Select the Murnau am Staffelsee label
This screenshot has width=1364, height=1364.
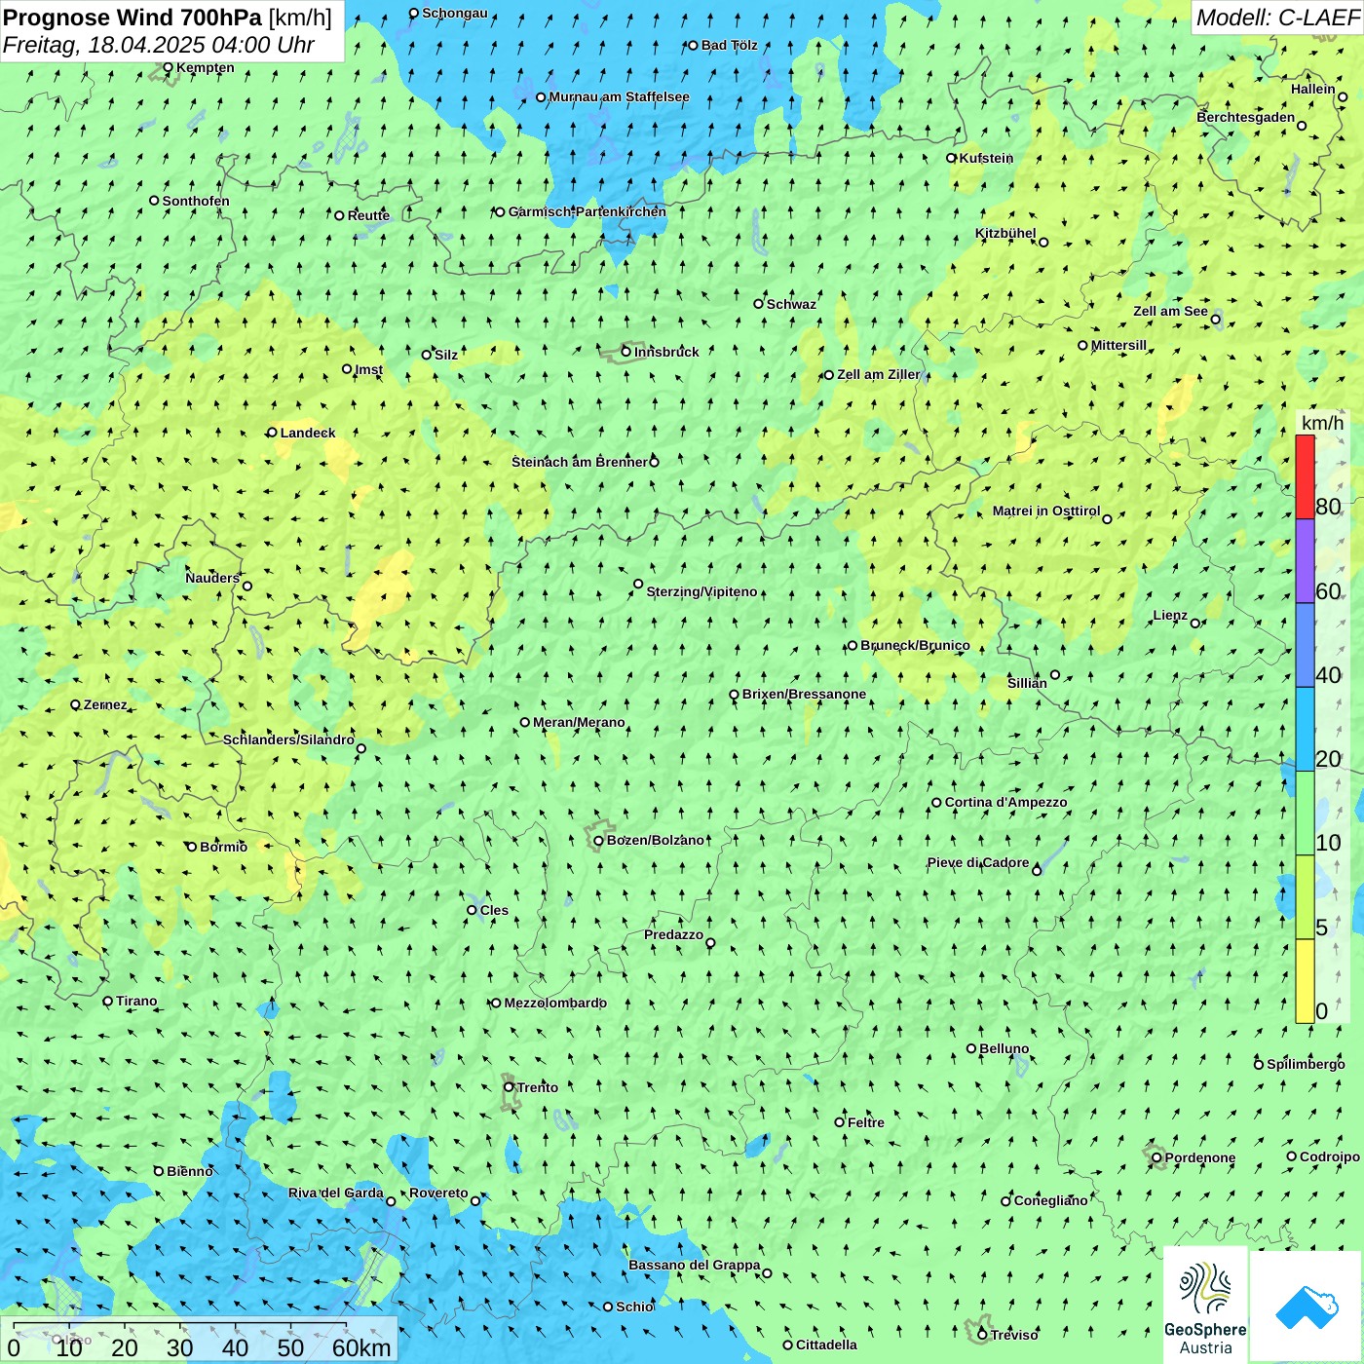point(619,96)
